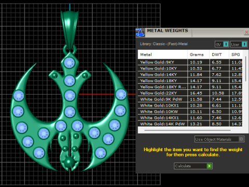Viewport: 249px width, 187px height.
Task: Click the SPG column header
Action: pyautogui.click(x=236, y=55)
